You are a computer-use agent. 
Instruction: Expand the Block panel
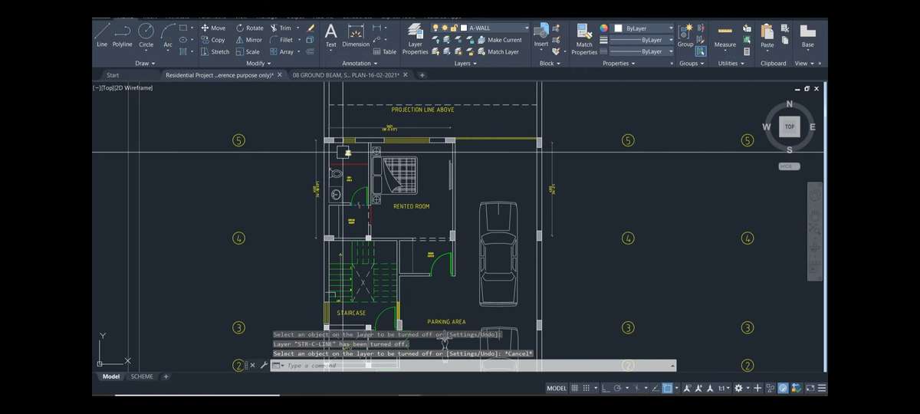[549, 64]
